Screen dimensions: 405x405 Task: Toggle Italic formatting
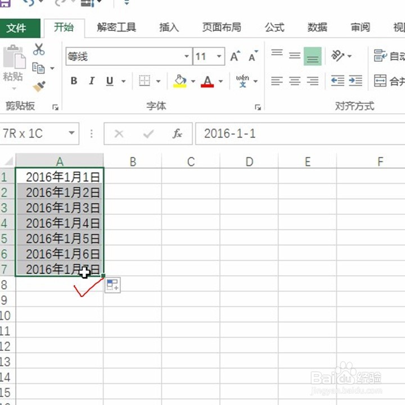click(92, 81)
